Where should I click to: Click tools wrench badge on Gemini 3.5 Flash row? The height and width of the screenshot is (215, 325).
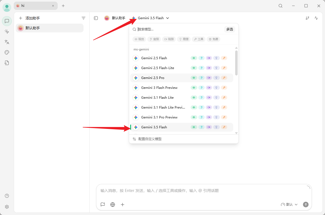click(x=224, y=127)
